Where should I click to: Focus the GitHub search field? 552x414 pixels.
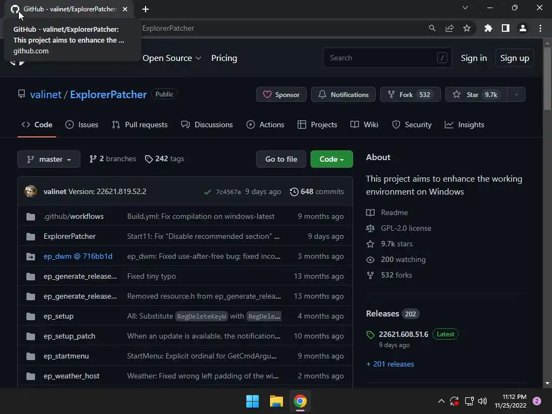(x=387, y=58)
